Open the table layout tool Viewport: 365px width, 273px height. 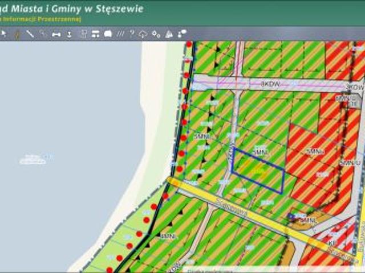[95, 34]
